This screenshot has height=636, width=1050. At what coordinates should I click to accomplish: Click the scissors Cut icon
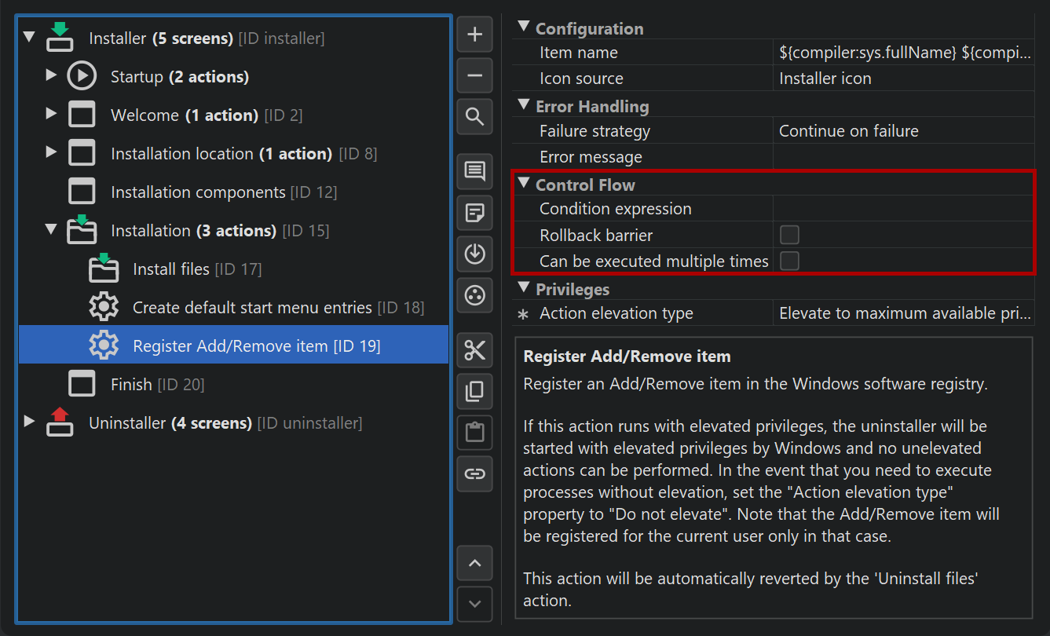[474, 350]
